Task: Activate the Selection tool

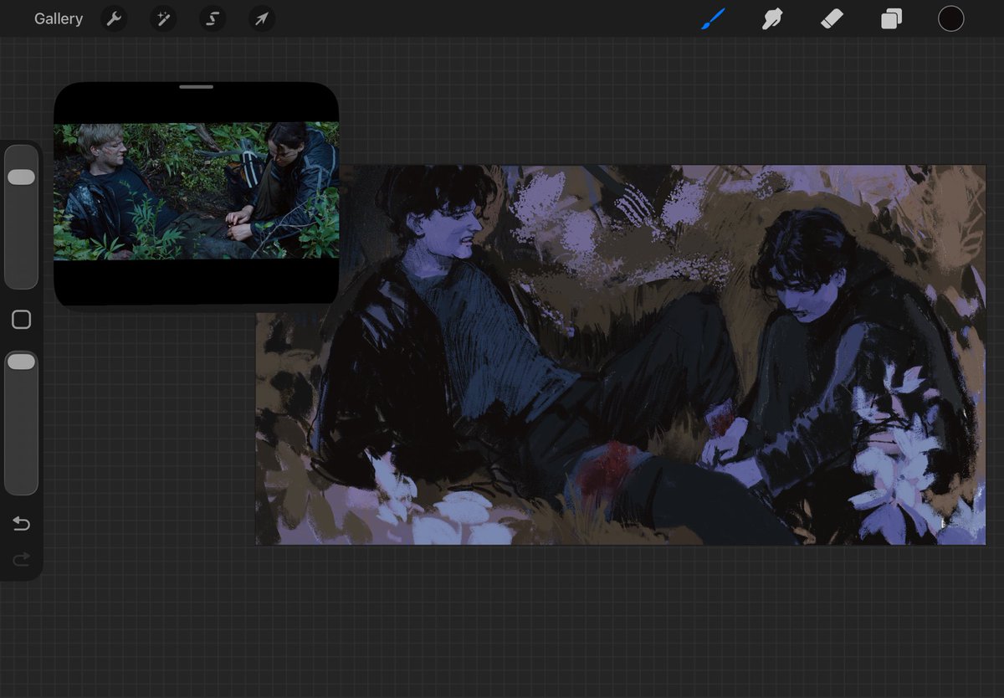Action: [x=213, y=18]
